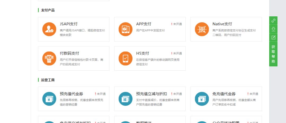Click the 支付产品 section heading

pos(48,10)
